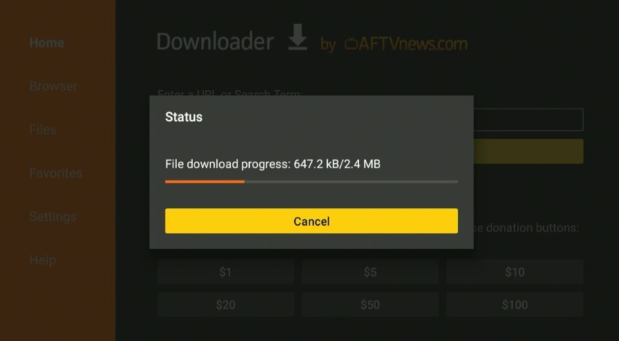
Task: Select Help in the sidebar
Action: pyautogui.click(x=43, y=260)
